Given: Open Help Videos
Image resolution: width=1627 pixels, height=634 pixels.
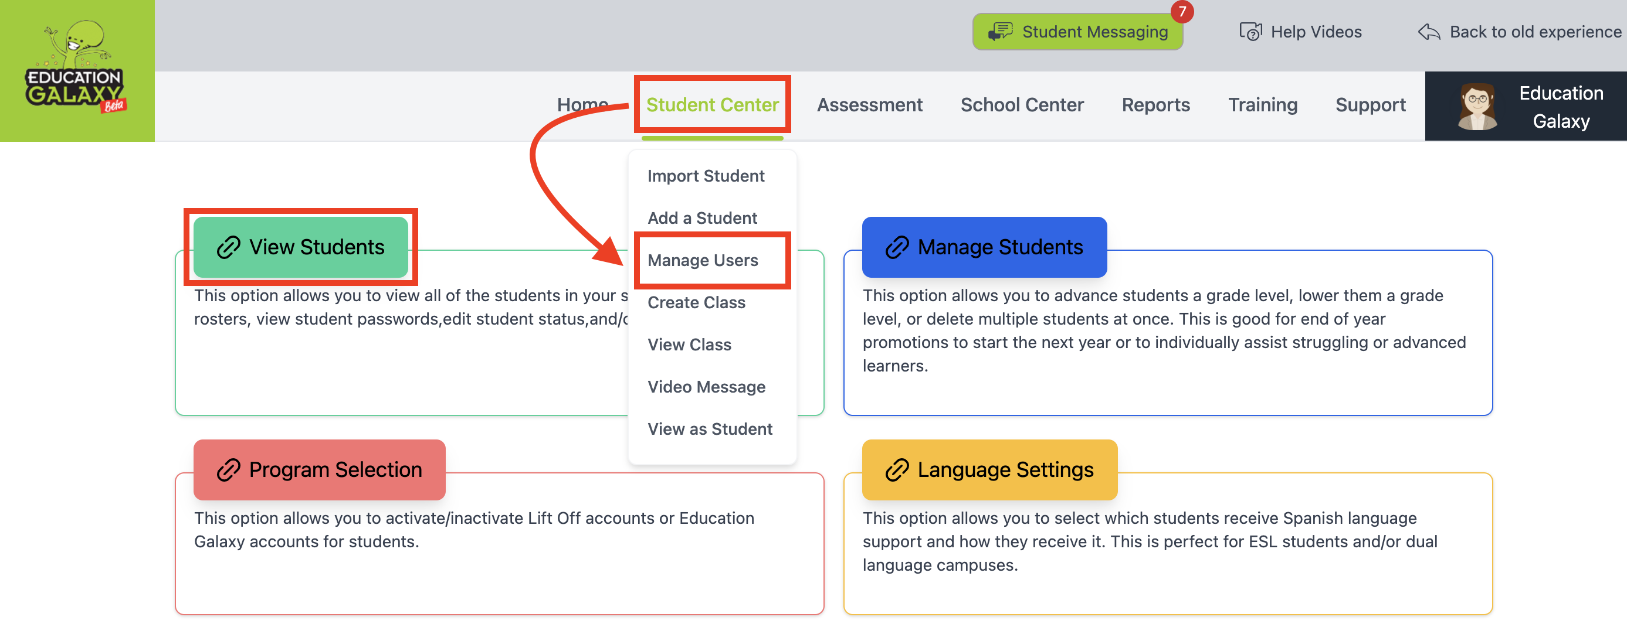Looking at the screenshot, I should coord(1300,32).
